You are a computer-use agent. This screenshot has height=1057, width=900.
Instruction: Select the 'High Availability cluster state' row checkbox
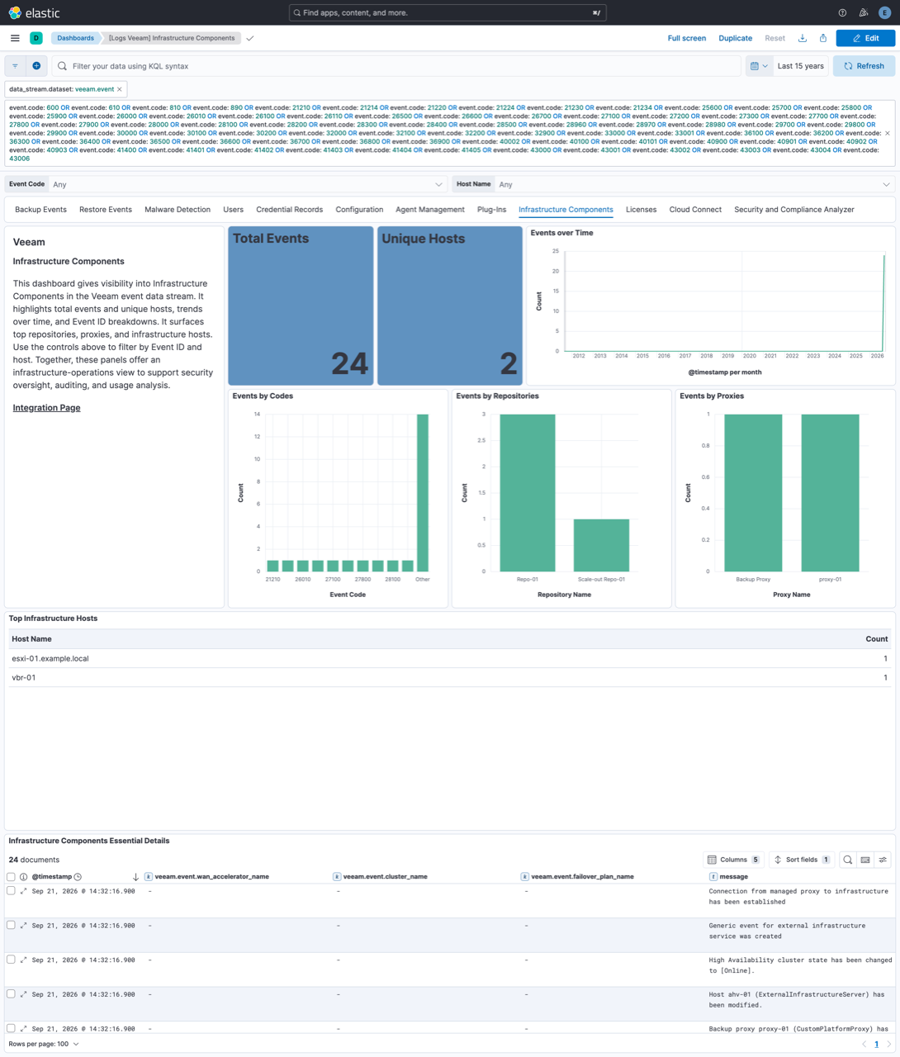pyautogui.click(x=11, y=960)
